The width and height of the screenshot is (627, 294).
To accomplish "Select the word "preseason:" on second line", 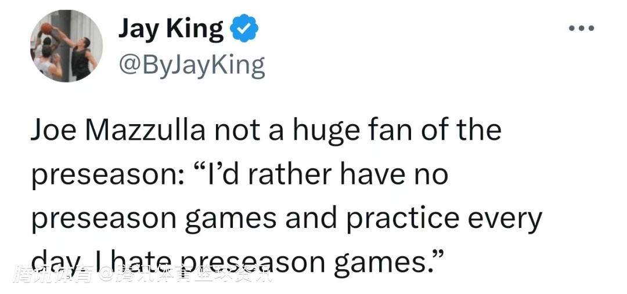I will 106,174.
